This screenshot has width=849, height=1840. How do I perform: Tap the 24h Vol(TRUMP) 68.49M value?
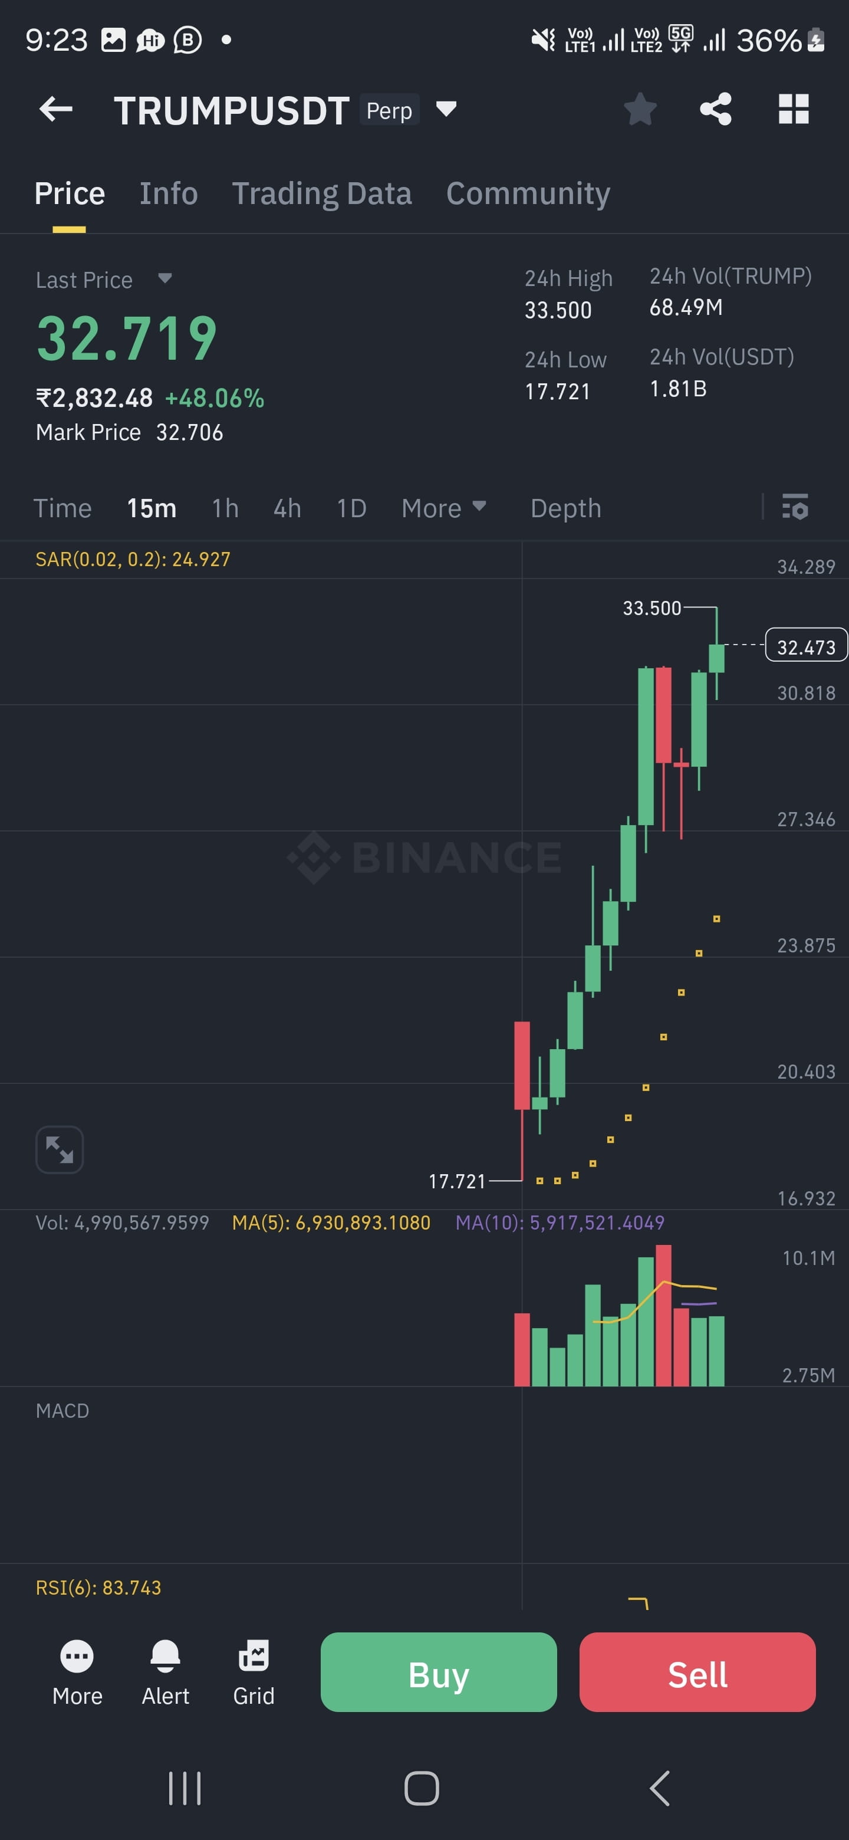(x=686, y=307)
